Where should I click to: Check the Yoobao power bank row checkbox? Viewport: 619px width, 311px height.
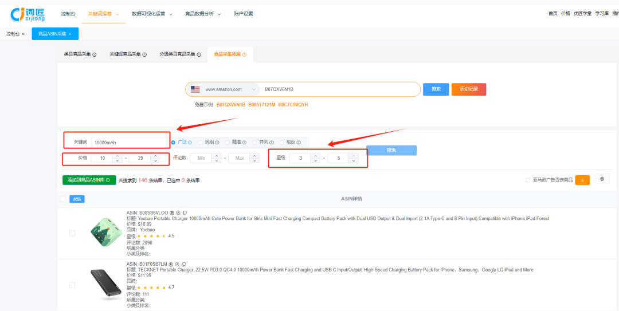(x=72, y=233)
